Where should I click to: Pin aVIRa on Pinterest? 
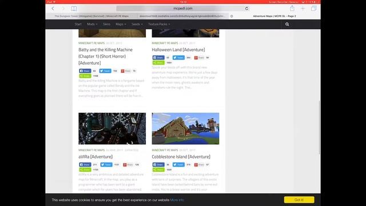pyautogui.click(x=128, y=164)
